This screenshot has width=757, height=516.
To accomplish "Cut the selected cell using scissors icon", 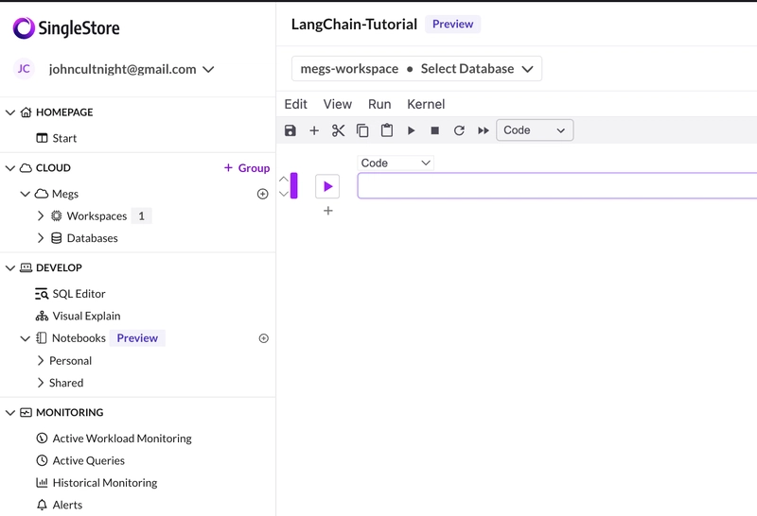I will pos(339,130).
